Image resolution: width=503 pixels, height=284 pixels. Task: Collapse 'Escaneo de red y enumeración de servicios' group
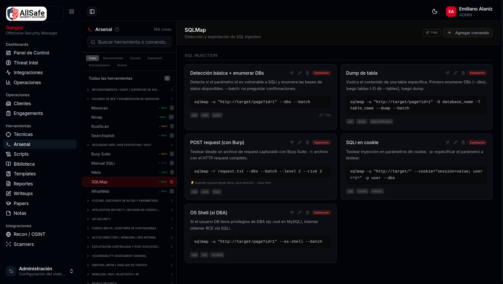(129, 99)
